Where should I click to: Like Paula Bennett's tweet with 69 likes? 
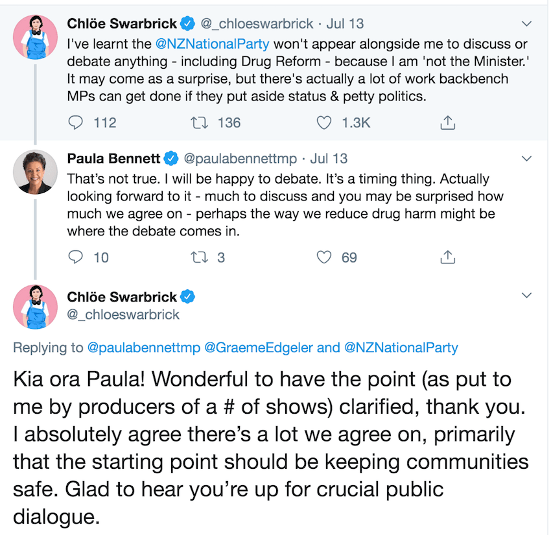323,257
